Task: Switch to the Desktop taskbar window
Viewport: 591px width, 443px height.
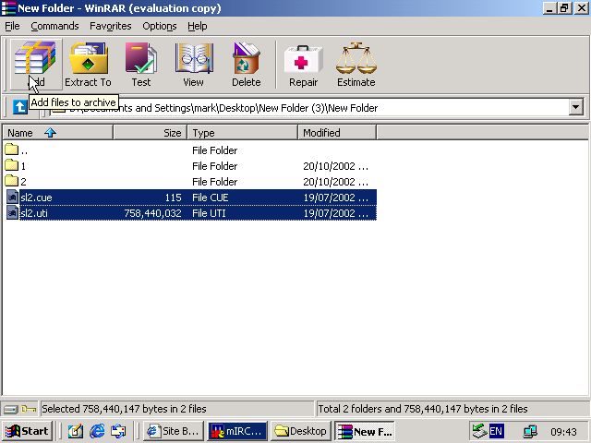Action: (x=301, y=431)
